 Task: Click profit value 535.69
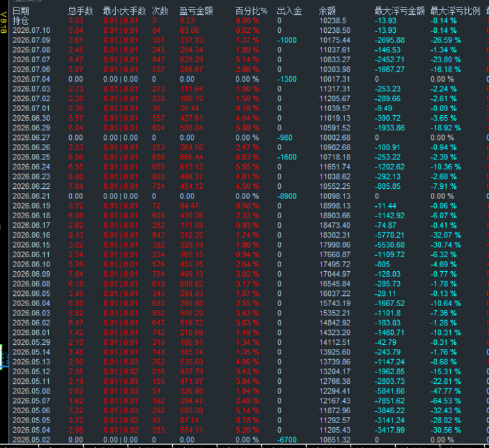coord(192,362)
